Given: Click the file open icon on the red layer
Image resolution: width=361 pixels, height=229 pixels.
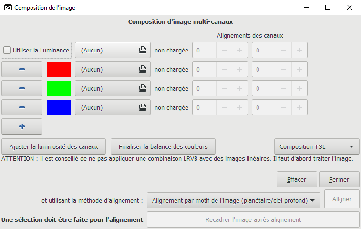Looking at the screenshot, I should [142, 69].
